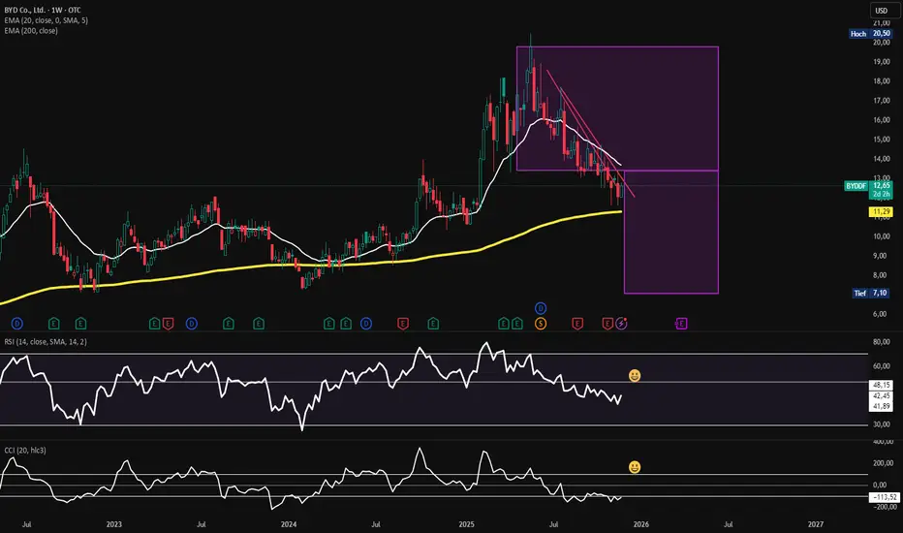Click the 48,15 RSI value label
Image resolution: width=903 pixels, height=533 pixels.
pos(882,385)
